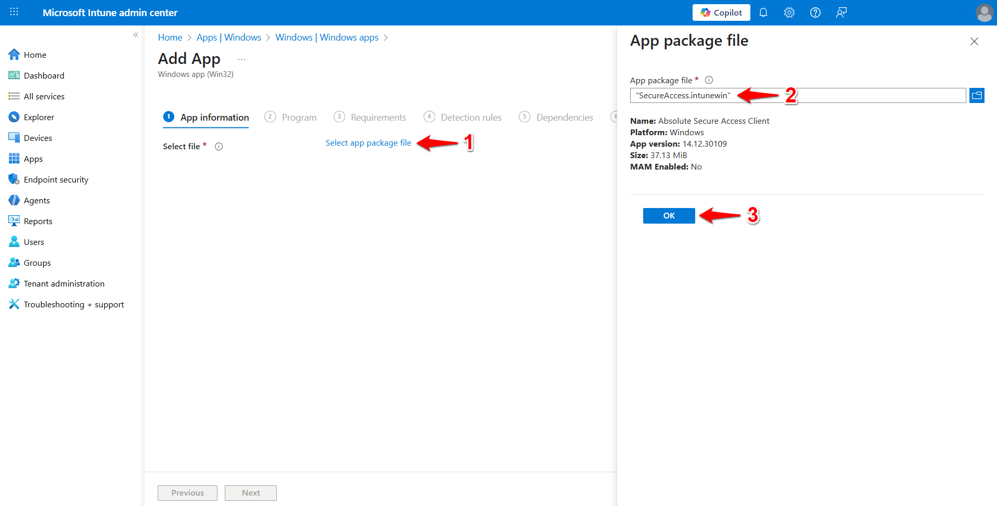This screenshot has height=506, width=997.
Task: Click the App package file input field
Action: click(798, 96)
